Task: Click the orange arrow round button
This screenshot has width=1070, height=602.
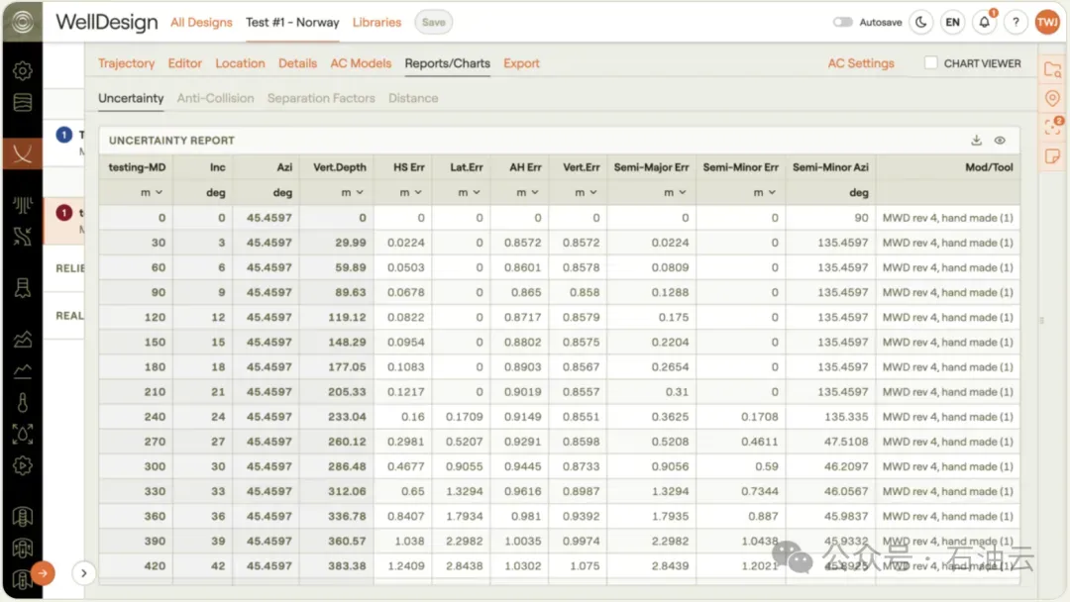Action: point(43,573)
